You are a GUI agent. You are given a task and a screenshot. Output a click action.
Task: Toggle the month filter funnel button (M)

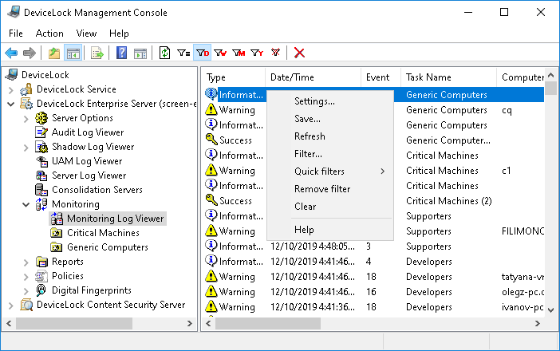pyautogui.click(x=239, y=53)
